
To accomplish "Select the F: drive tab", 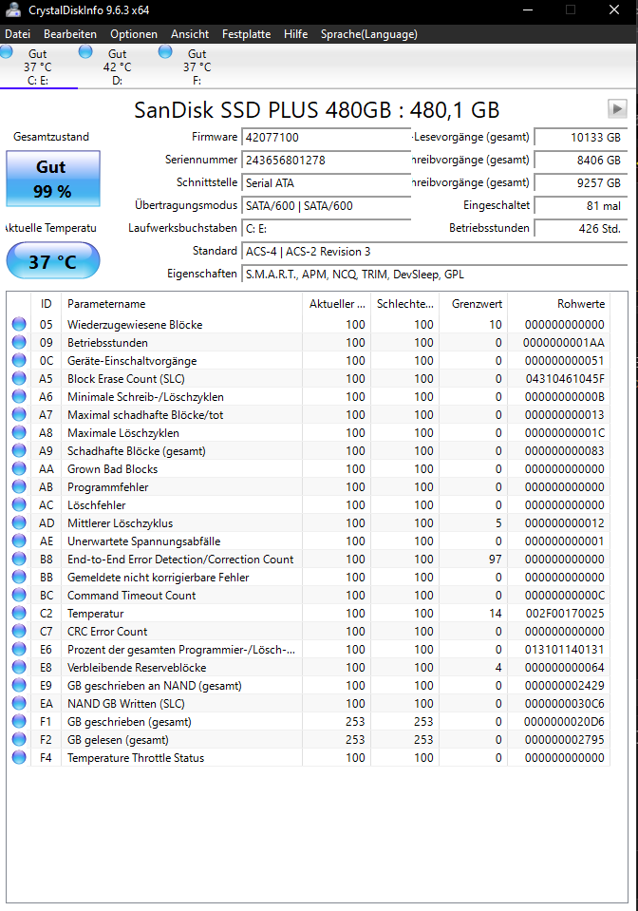I will [197, 66].
